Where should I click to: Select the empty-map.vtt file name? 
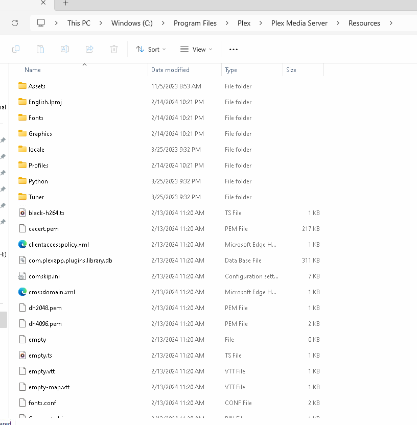tap(49, 387)
